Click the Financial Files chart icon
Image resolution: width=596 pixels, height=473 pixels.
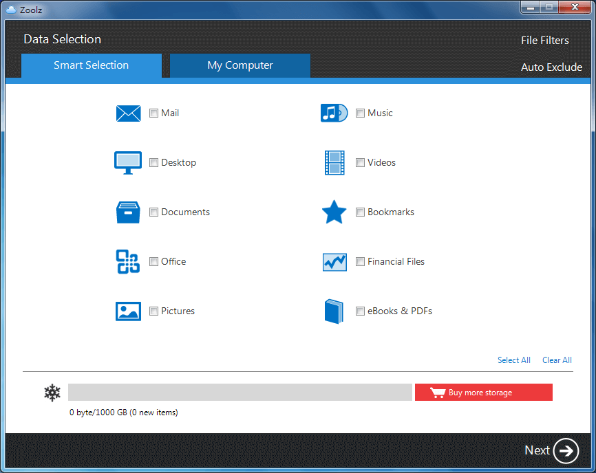pyautogui.click(x=334, y=262)
